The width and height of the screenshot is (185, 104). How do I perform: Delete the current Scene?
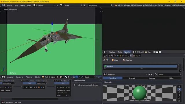84,5
